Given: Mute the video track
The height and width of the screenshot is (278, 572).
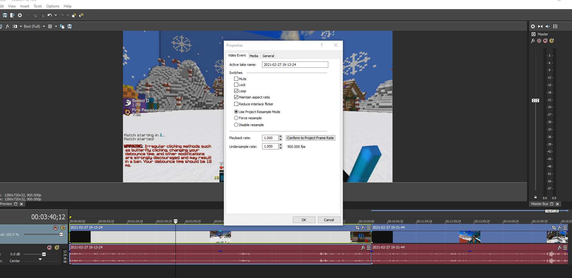Looking at the screenshot, I should [56, 228].
